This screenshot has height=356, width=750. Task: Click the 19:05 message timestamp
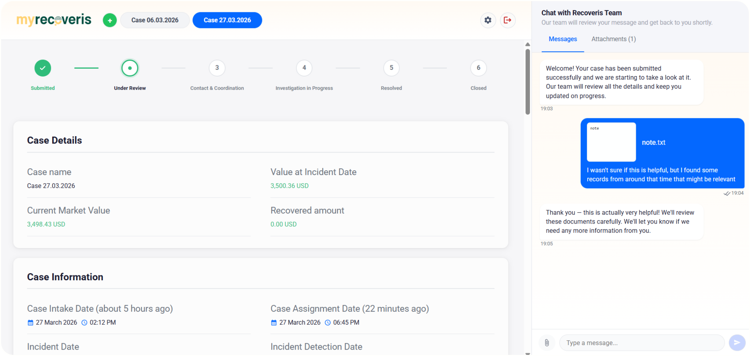click(x=547, y=244)
